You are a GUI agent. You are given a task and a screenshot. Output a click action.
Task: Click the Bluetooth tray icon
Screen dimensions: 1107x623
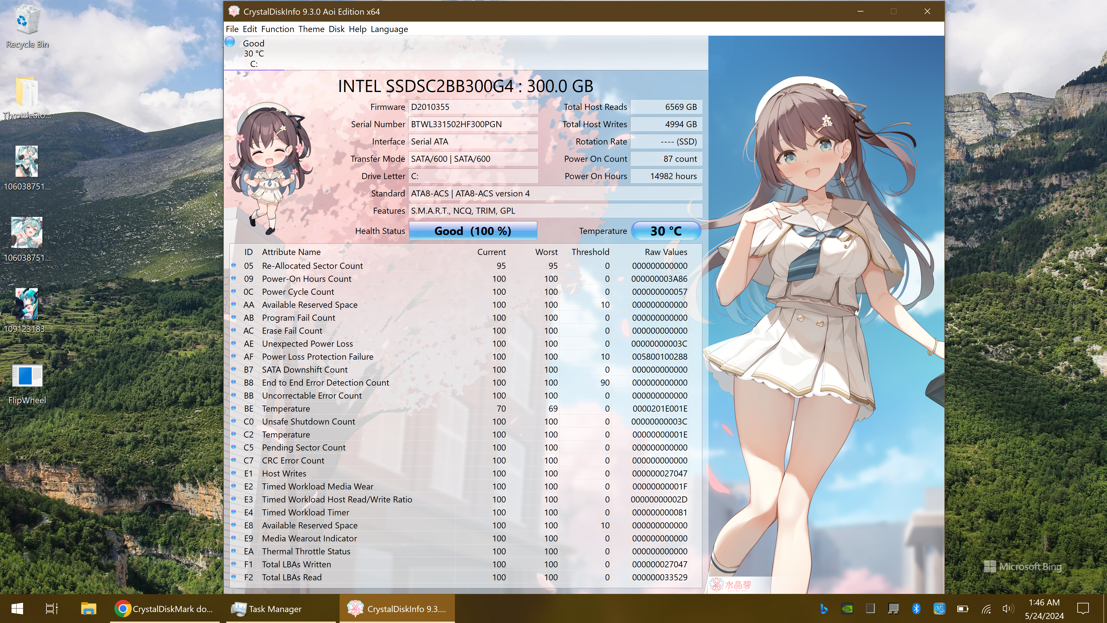click(916, 608)
